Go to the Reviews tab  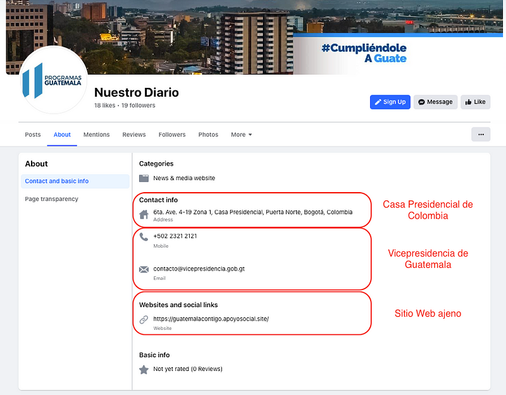click(134, 135)
